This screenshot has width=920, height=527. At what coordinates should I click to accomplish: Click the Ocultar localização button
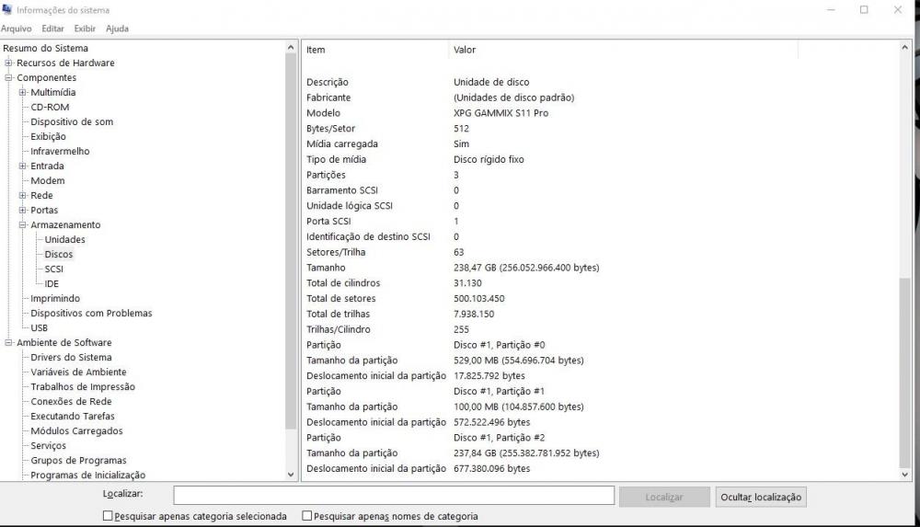tap(761, 497)
